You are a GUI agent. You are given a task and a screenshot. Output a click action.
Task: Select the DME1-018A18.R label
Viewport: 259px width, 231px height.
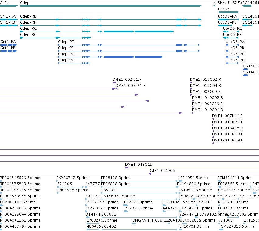click(227, 128)
